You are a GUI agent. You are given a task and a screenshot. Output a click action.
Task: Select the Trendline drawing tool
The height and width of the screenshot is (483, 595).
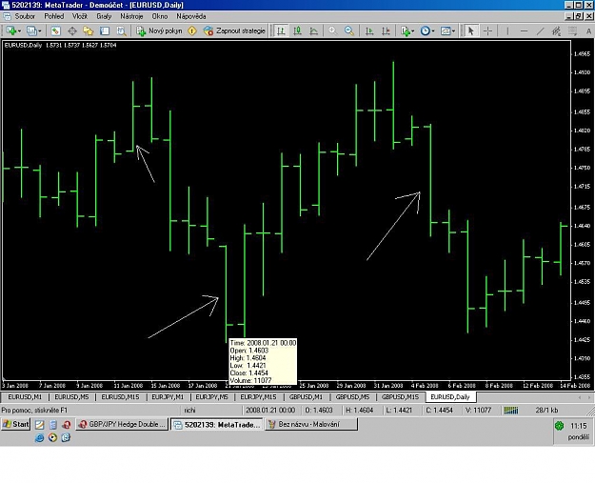pyautogui.click(x=541, y=30)
